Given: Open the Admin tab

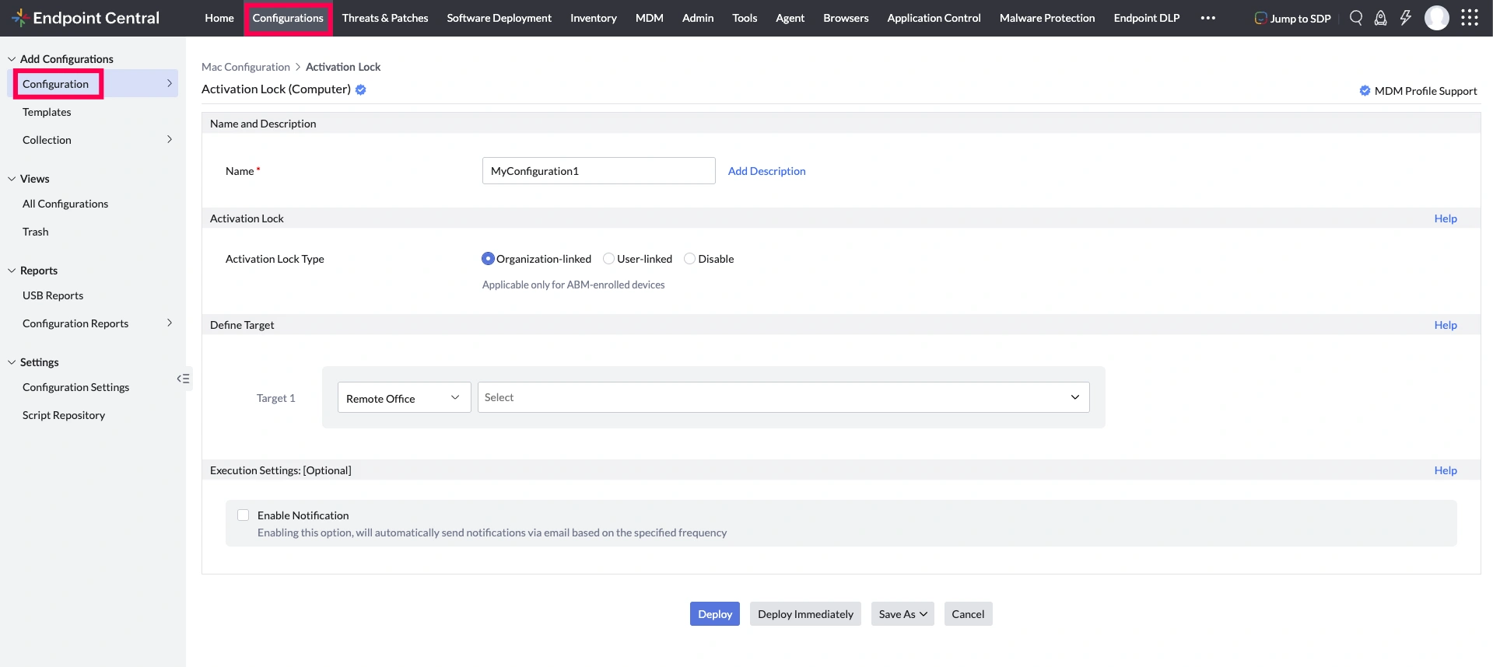Looking at the screenshot, I should pos(698,18).
